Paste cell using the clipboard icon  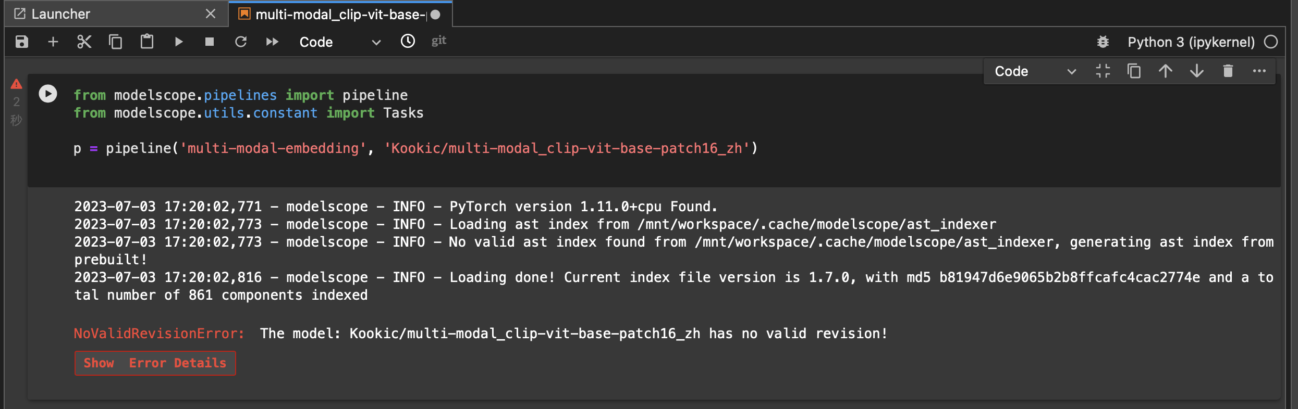[x=147, y=42]
